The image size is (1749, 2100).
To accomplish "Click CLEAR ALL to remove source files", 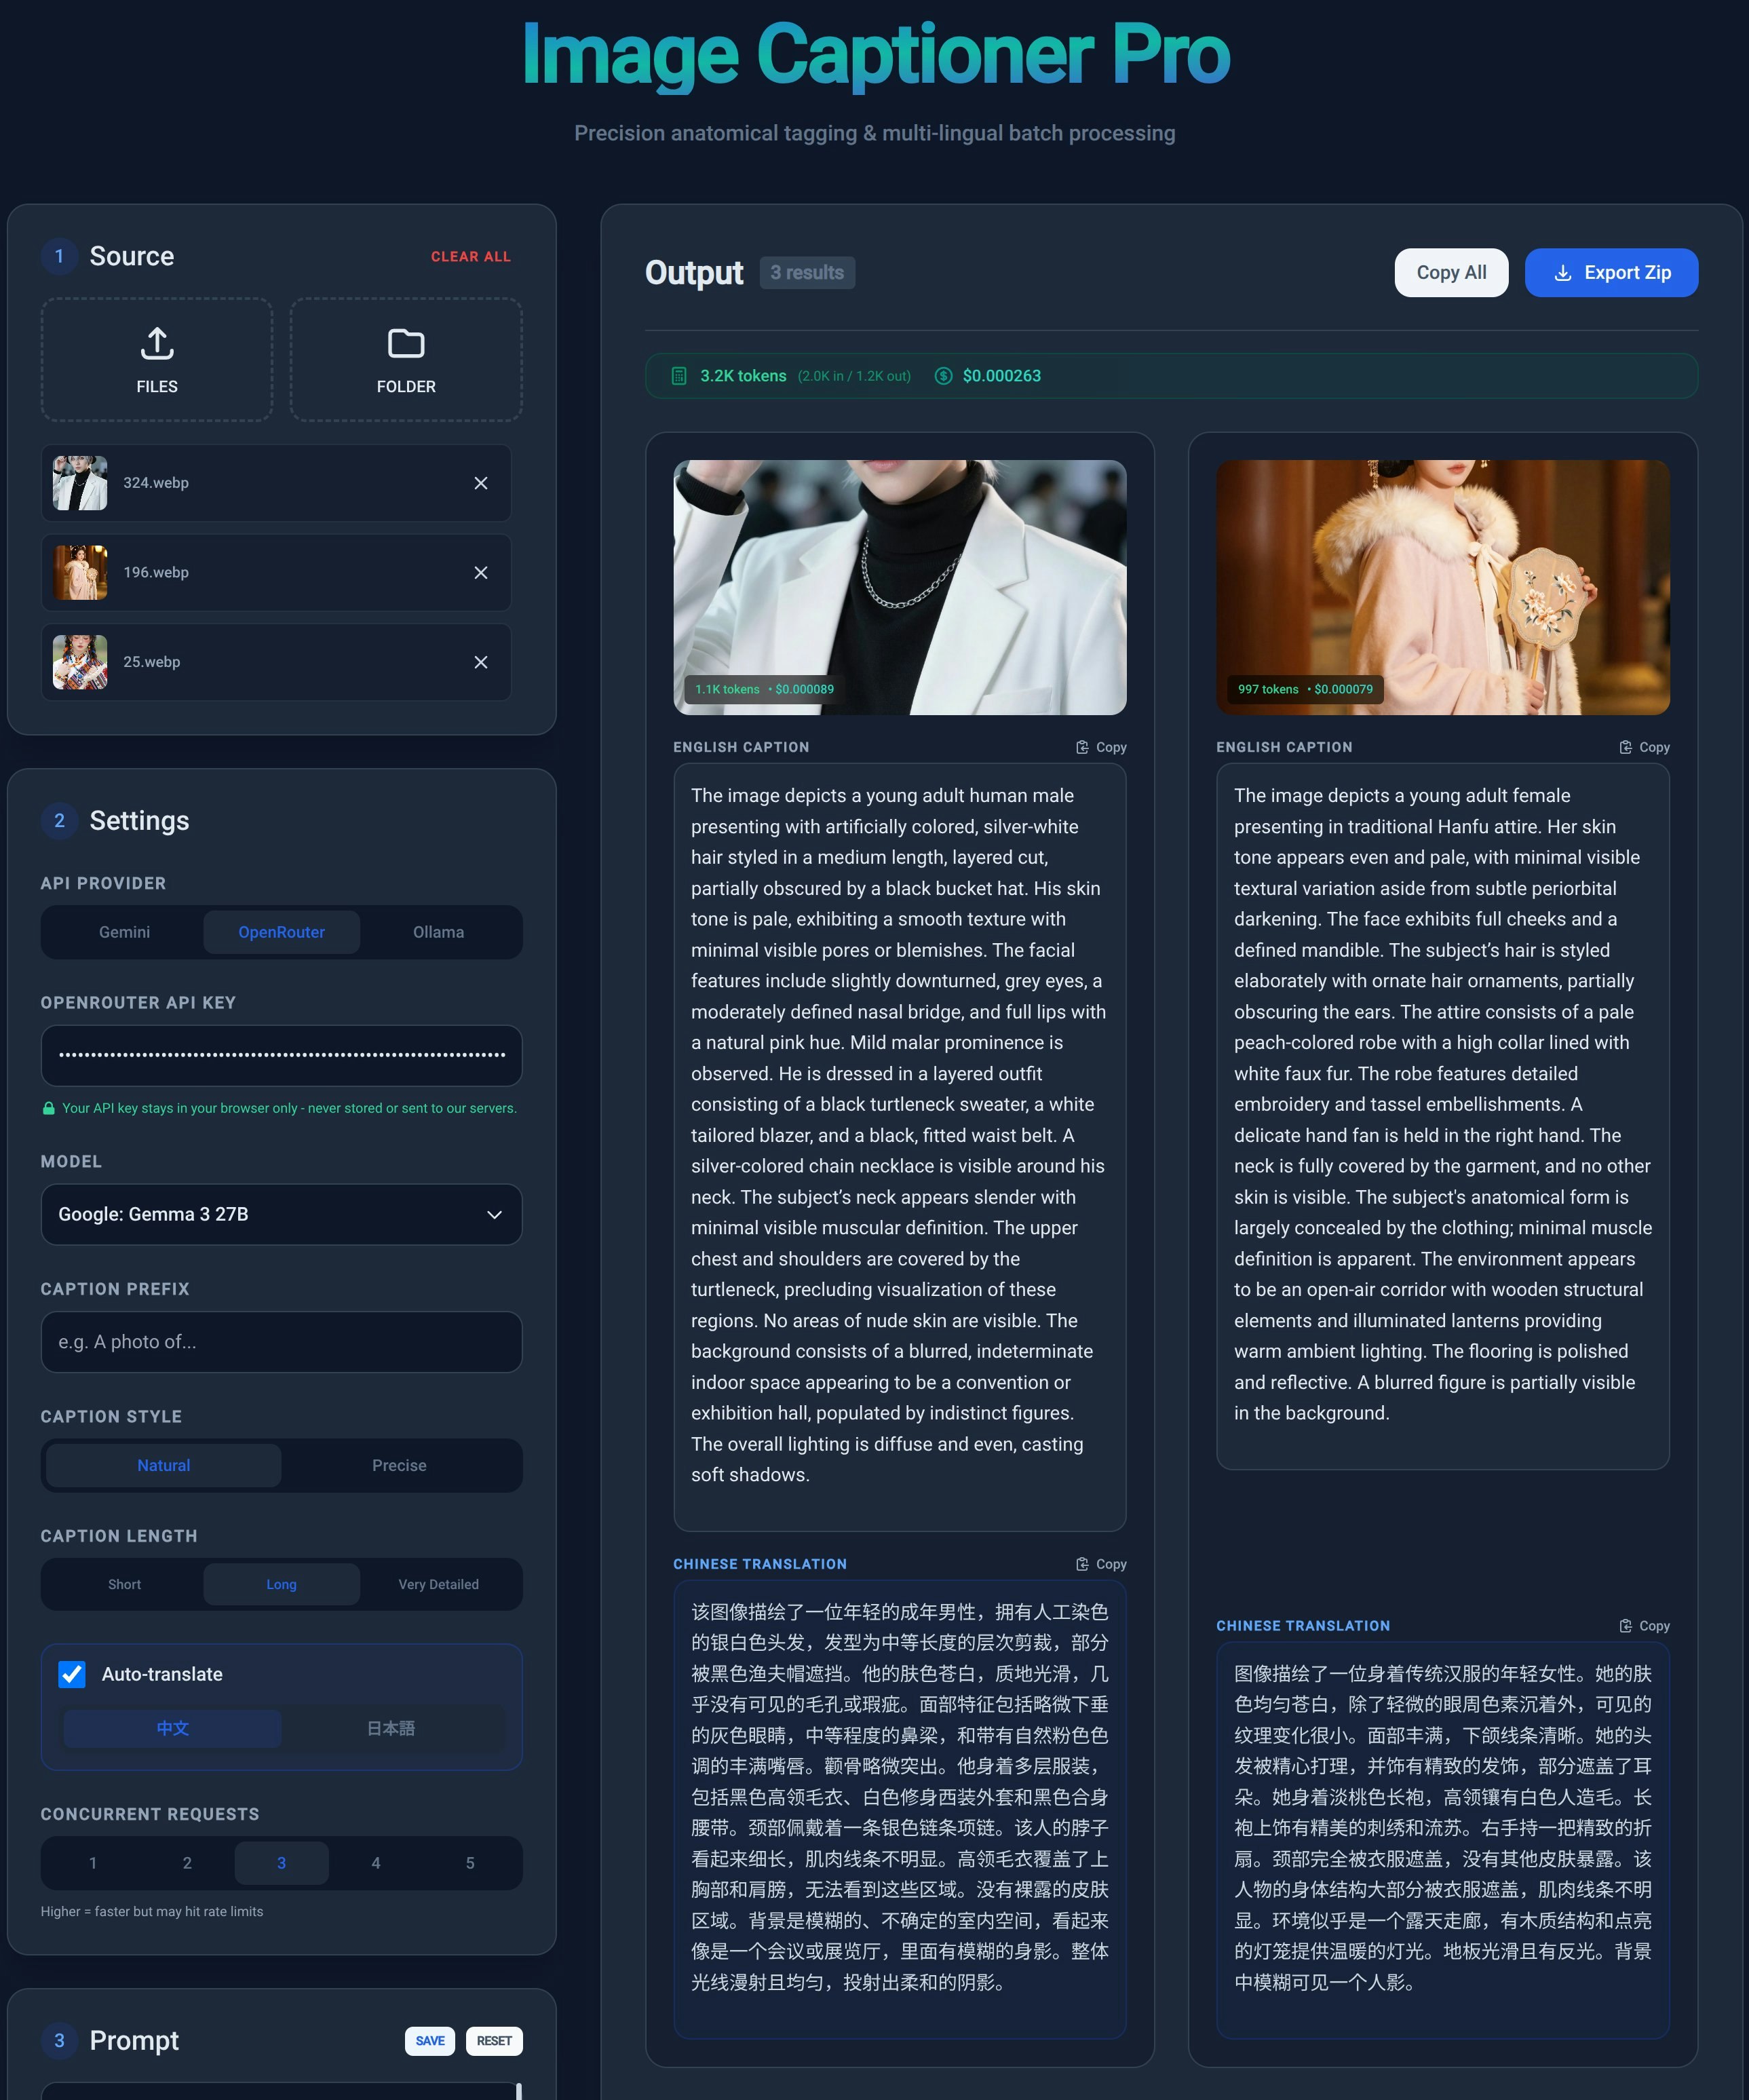I will point(470,256).
